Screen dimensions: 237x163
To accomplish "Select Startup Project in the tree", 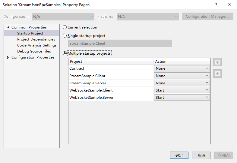I will (x=30, y=33).
